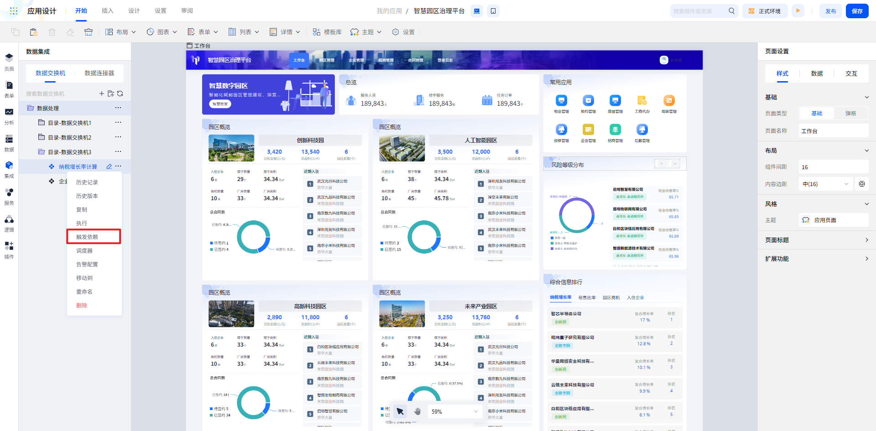Click the refresh data exchanger icon
The width and height of the screenshot is (876, 431).
(x=120, y=93)
